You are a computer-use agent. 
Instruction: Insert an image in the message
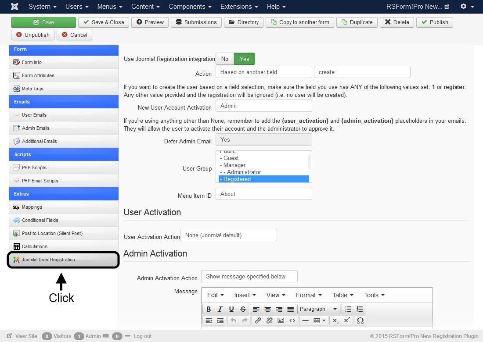click(x=281, y=321)
